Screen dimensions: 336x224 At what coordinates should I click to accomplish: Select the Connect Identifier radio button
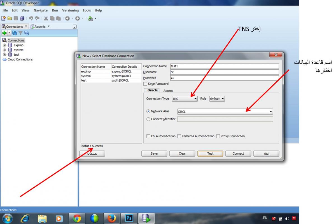[148, 119]
